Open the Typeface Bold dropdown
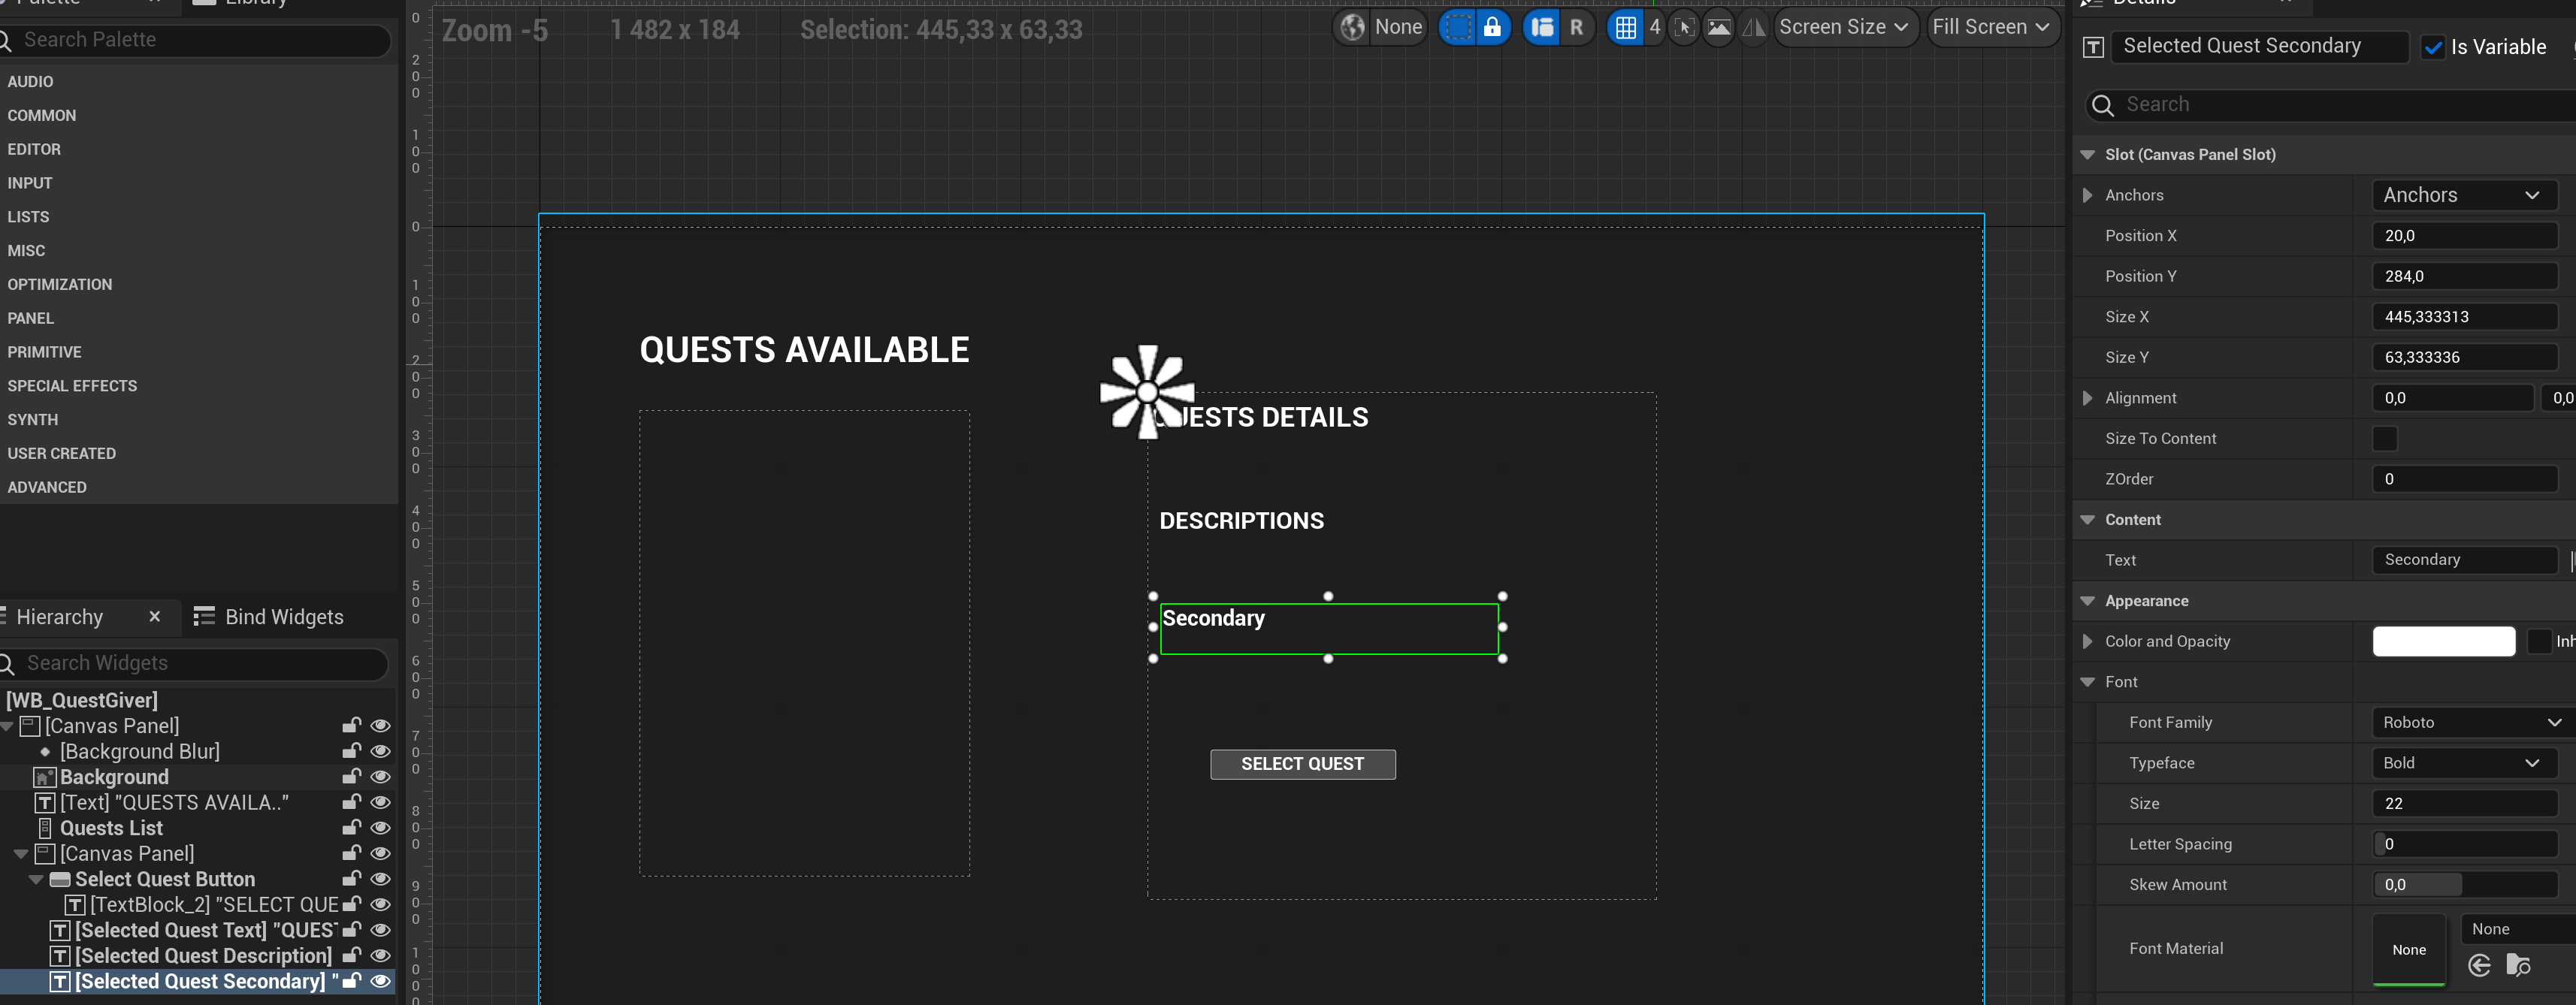 pos(2462,763)
